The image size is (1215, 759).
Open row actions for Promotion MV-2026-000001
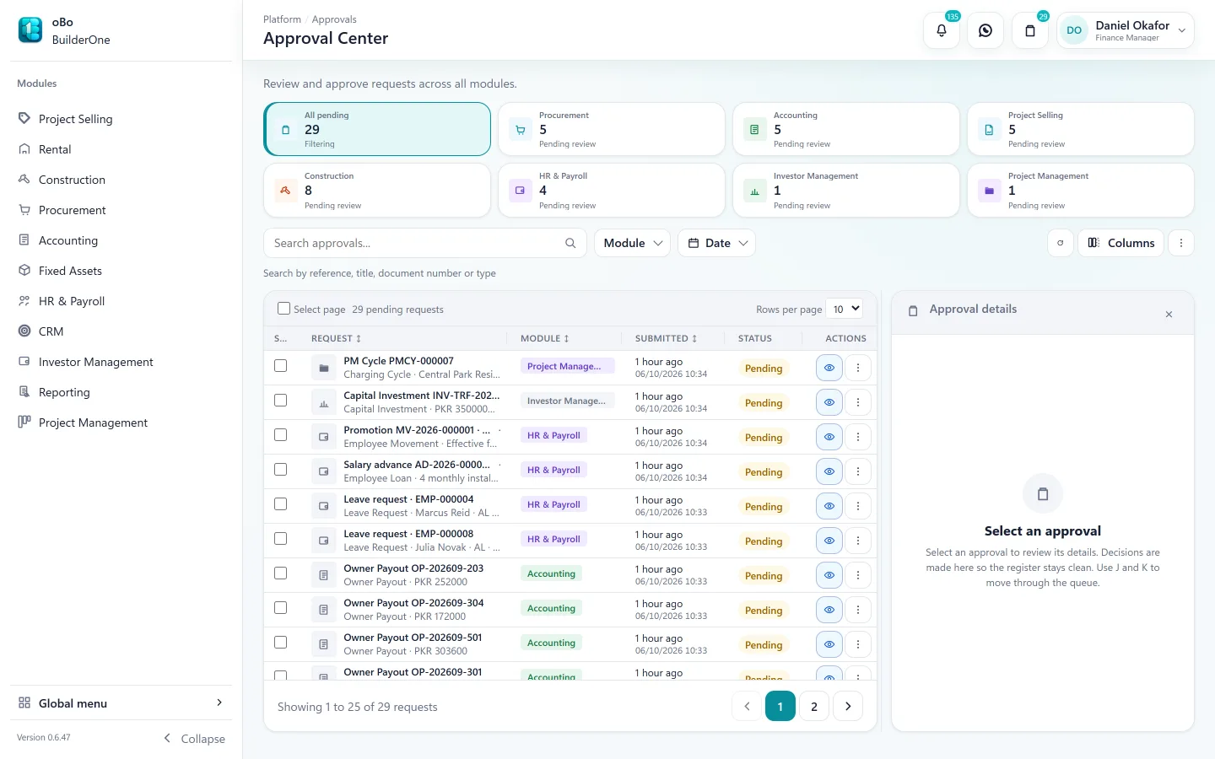pyautogui.click(x=858, y=437)
